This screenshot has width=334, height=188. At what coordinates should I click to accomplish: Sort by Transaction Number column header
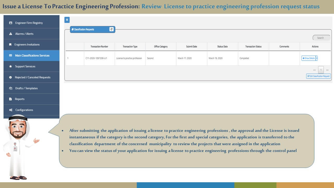click(99, 46)
